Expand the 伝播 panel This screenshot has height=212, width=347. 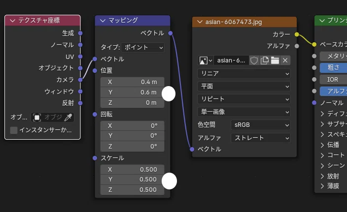322,145
